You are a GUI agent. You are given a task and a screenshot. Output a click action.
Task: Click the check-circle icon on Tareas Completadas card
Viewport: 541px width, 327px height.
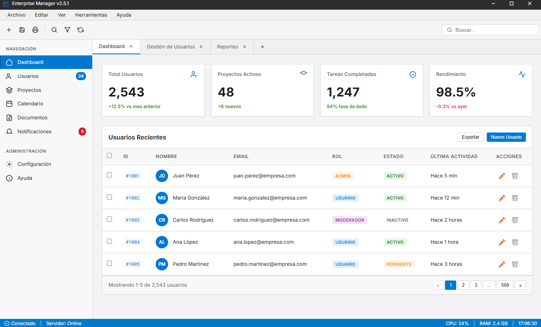[x=413, y=74]
